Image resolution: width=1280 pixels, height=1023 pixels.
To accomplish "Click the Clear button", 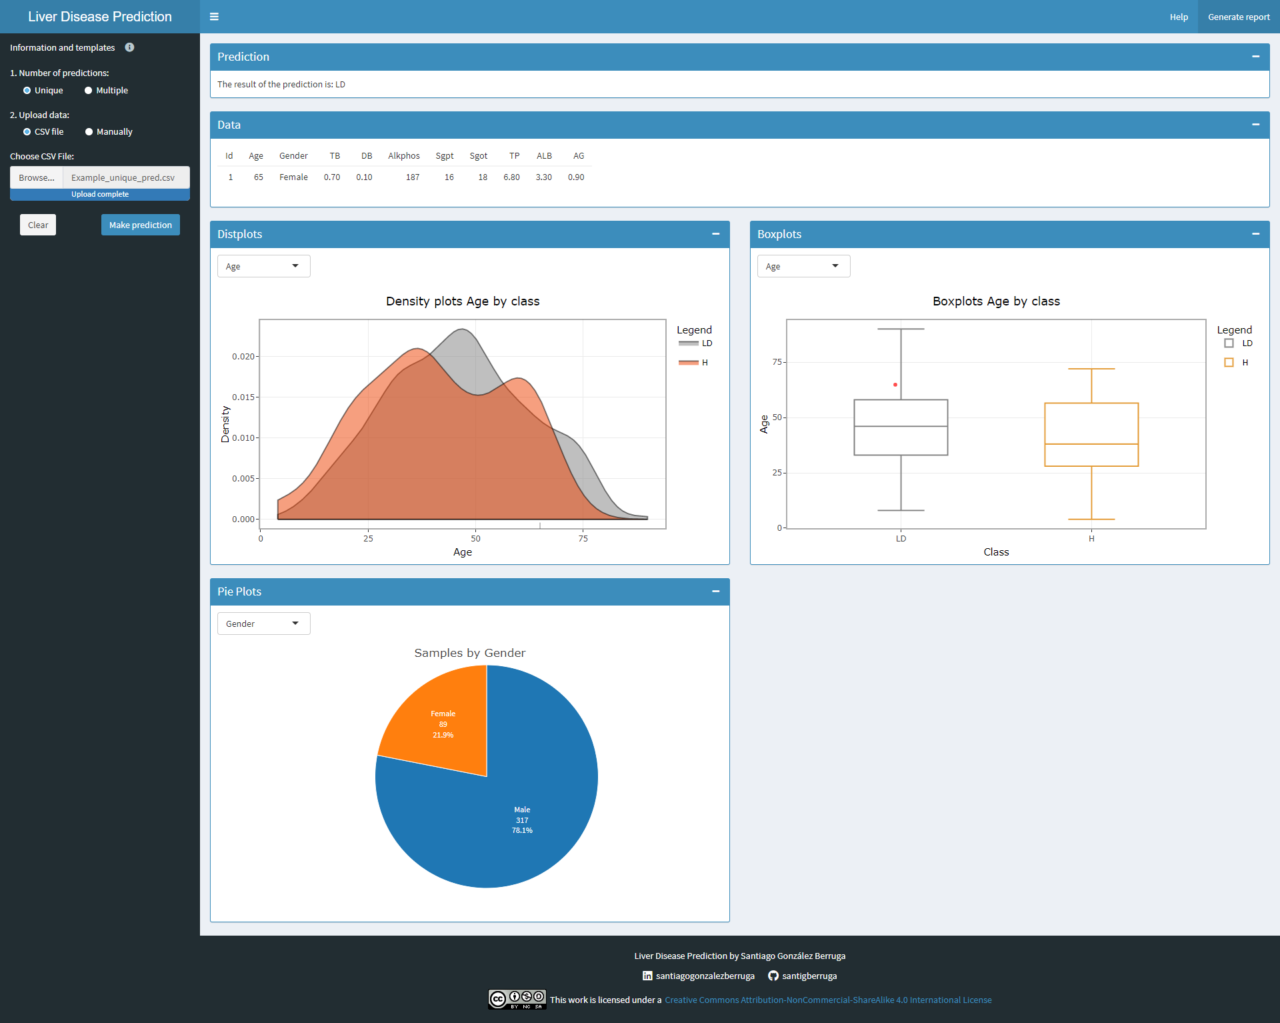I will [38, 225].
